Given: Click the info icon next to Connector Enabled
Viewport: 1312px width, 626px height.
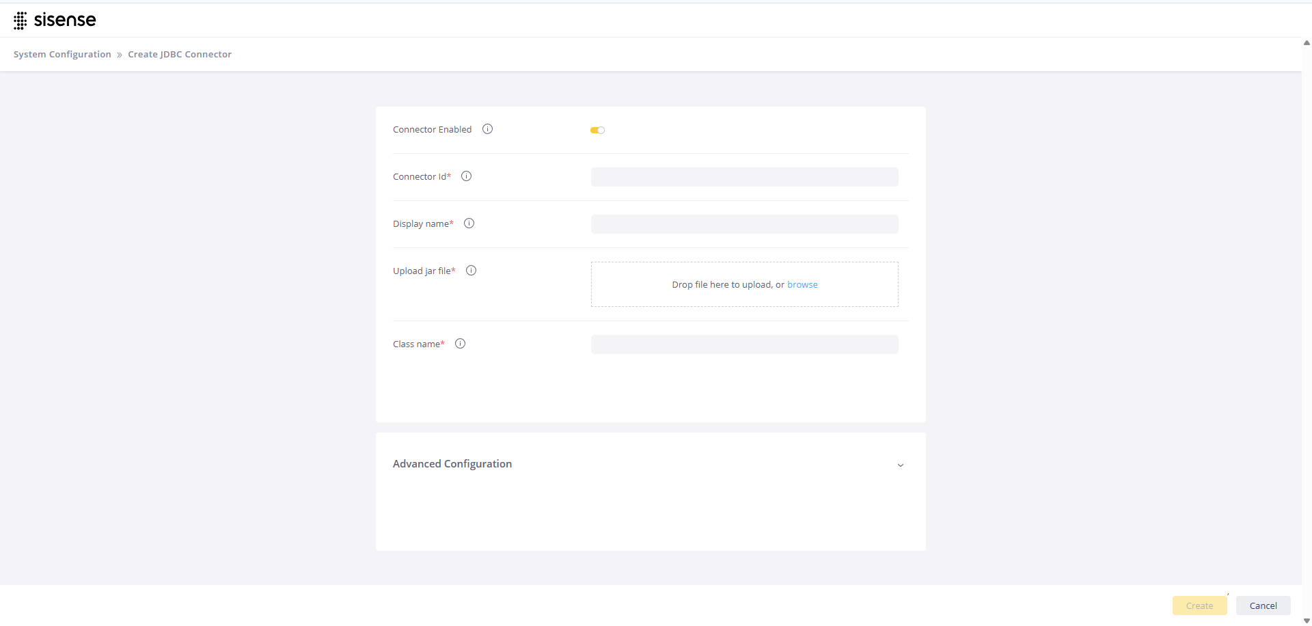Looking at the screenshot, I should (x=487, y=129).
